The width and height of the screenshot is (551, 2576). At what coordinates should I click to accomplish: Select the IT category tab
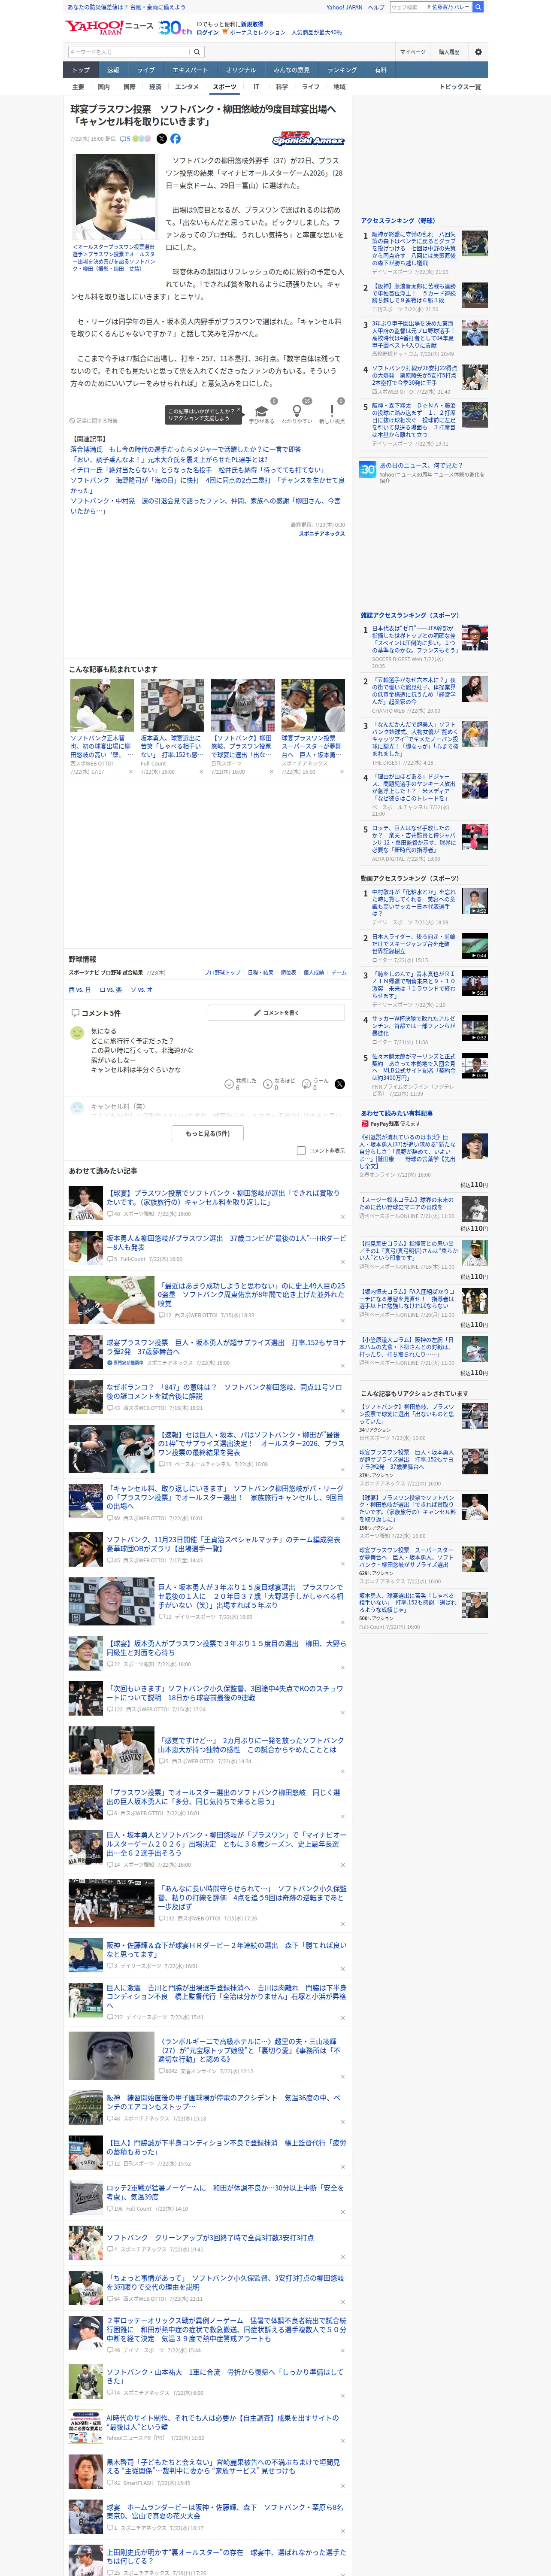[256, 87]
